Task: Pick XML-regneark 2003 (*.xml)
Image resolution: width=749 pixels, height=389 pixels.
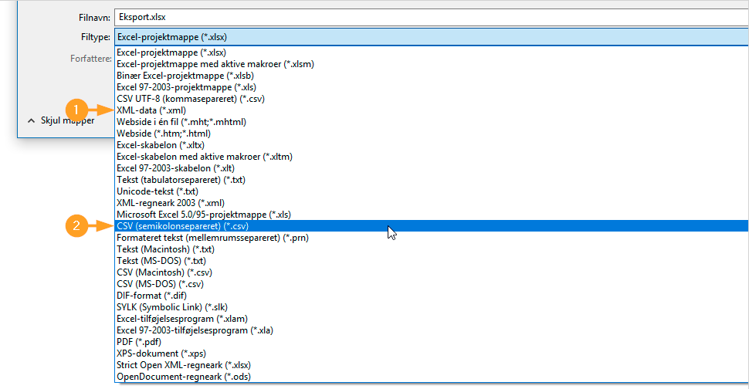Action: 432,203
